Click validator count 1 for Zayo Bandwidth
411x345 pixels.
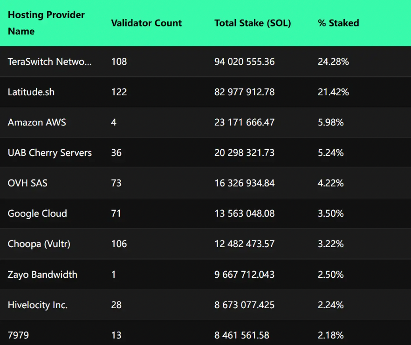(x=114, y=275)
